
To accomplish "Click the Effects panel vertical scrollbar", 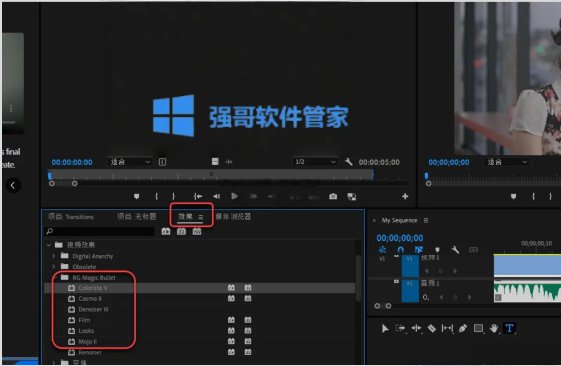I will [x=358, y=278].
